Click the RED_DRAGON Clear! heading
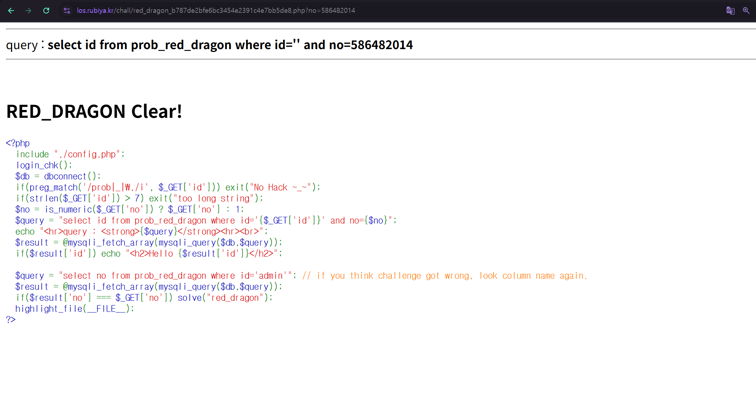The image size is (756, 414). [x=94, y=111]
